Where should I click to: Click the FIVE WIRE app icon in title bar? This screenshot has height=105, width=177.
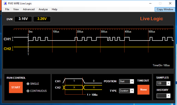pos(5,4)
